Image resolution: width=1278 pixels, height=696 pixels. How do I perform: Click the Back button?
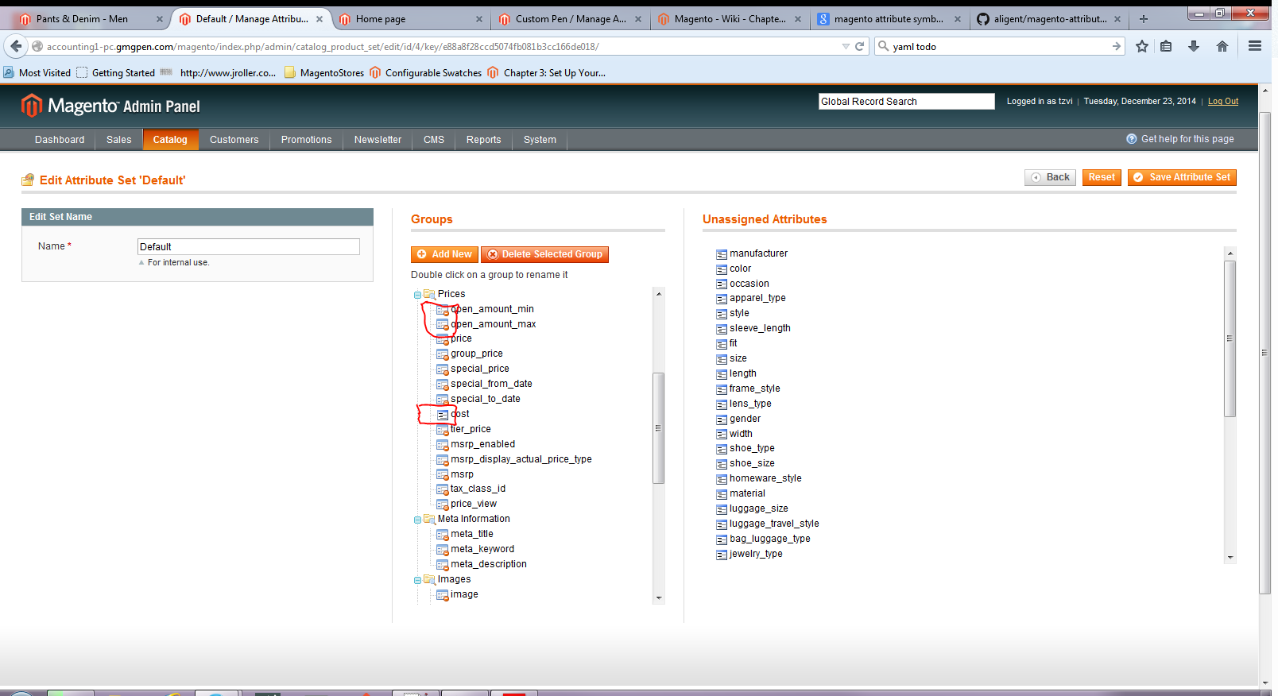[x=1050, y=177]
